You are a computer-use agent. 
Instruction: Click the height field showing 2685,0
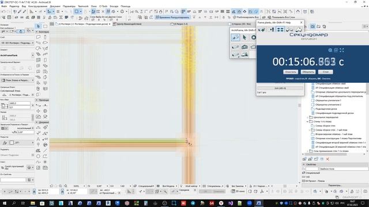[19, 103]
